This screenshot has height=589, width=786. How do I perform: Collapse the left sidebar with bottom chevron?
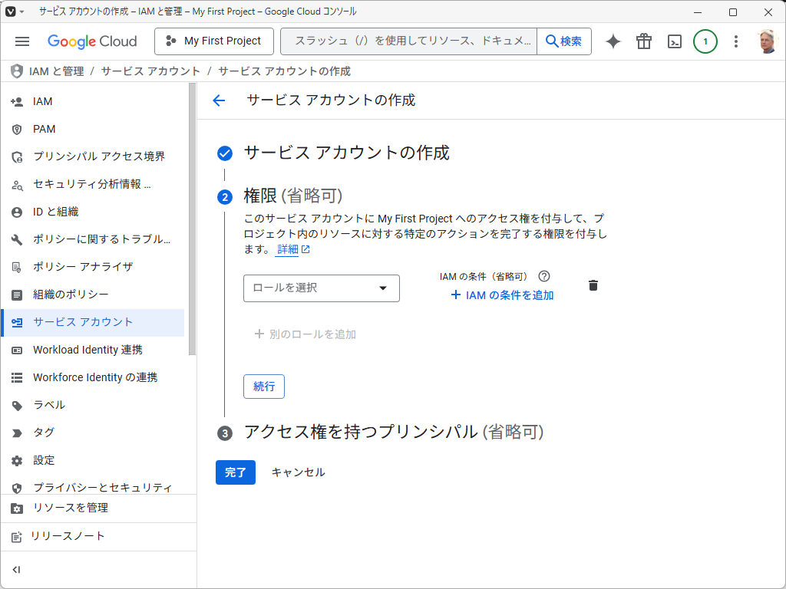[x=16, y=569]
